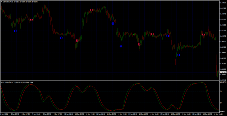The image size is (227, 116).
Task: Click the 11 Jun 01:30 time label
Action: coord(100,114)
